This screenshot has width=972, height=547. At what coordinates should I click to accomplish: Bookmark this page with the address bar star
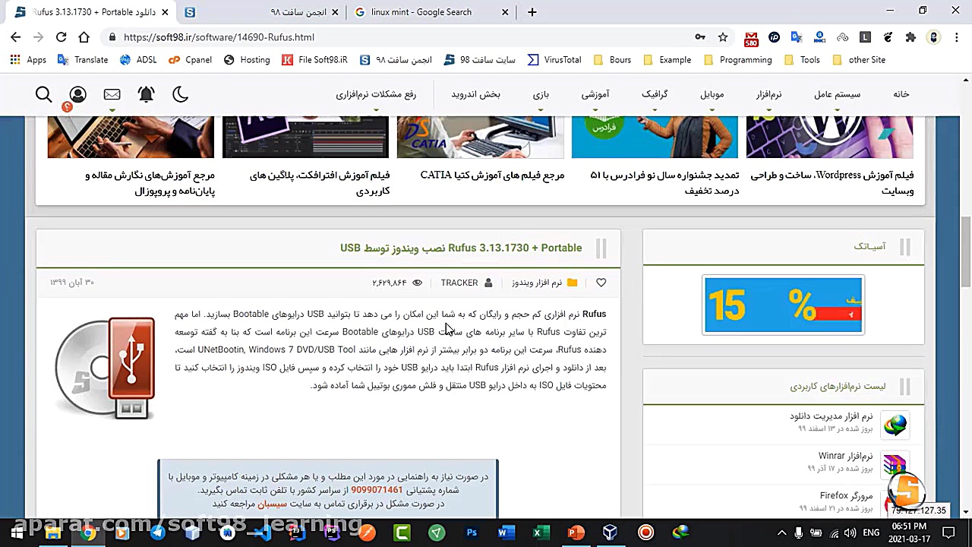(x=723, y=36)
